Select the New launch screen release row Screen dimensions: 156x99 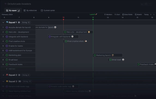(x=18, y=96)
